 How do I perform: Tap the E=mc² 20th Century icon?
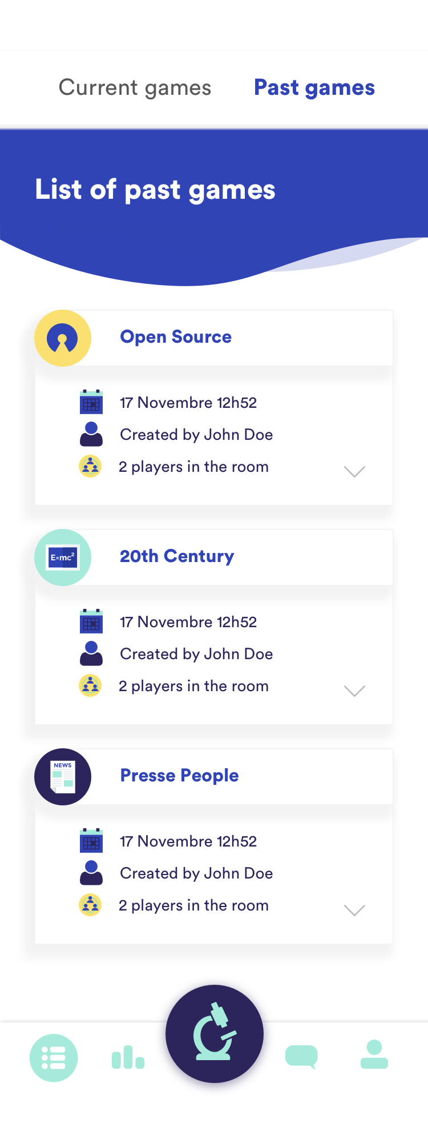[x=63, y=558]
